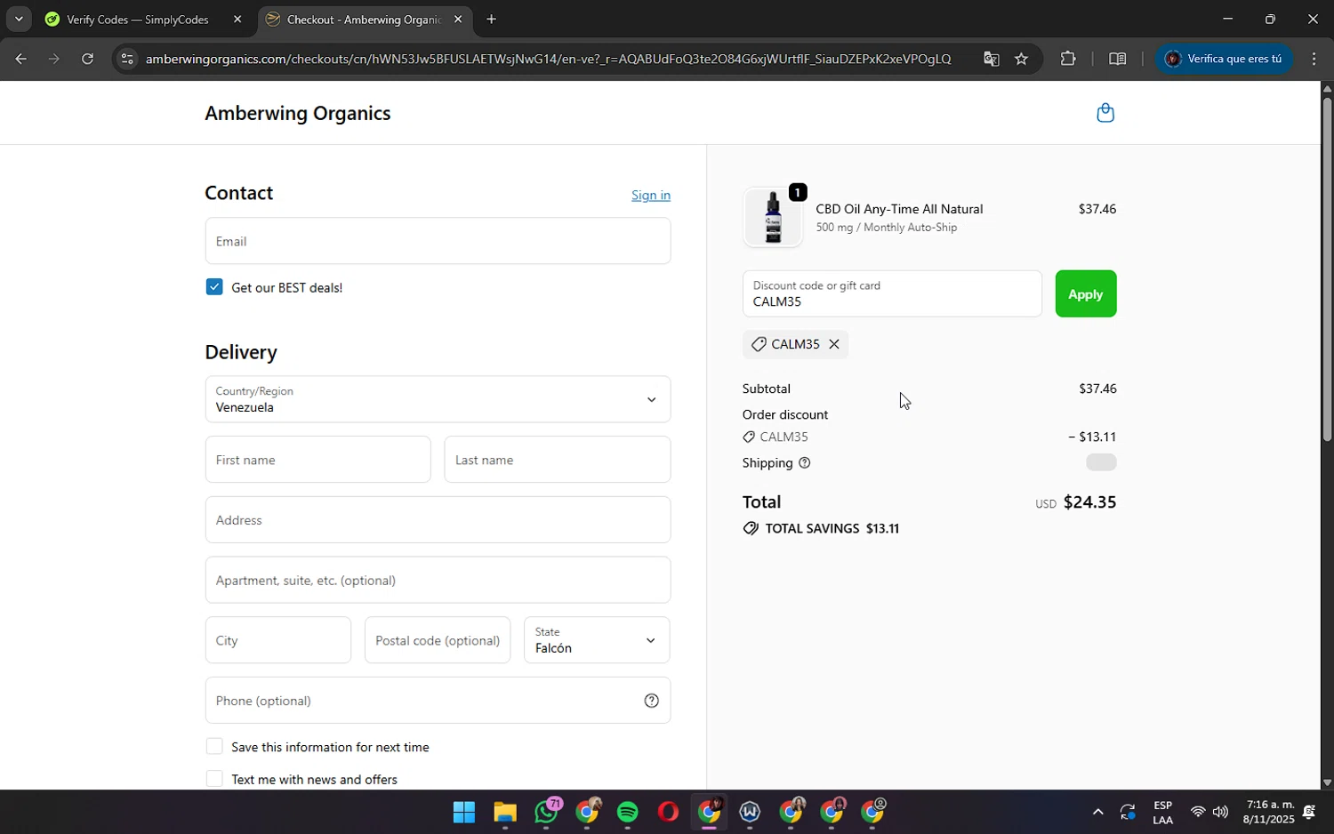Remove the CALM35 discount tag

[x=833, y=344]
